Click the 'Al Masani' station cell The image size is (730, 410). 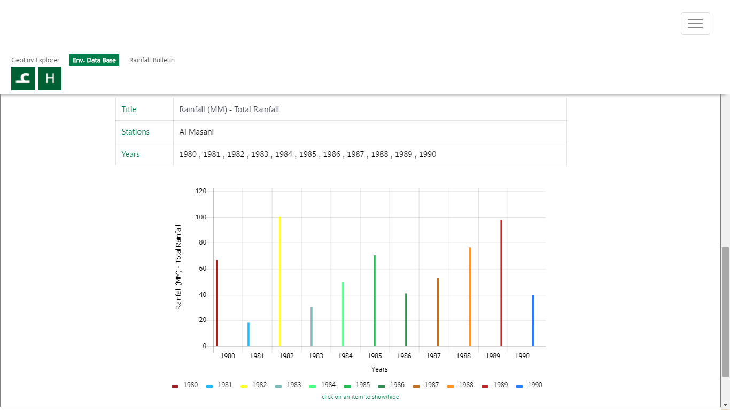pyautogui.click(x=370, y=132)
